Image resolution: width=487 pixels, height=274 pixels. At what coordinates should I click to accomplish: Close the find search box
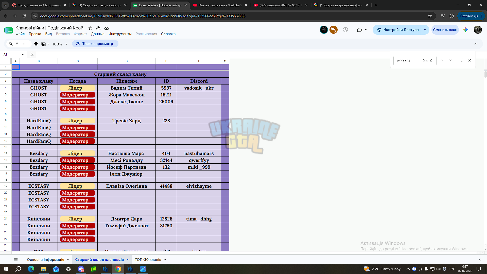click(470, 60)
